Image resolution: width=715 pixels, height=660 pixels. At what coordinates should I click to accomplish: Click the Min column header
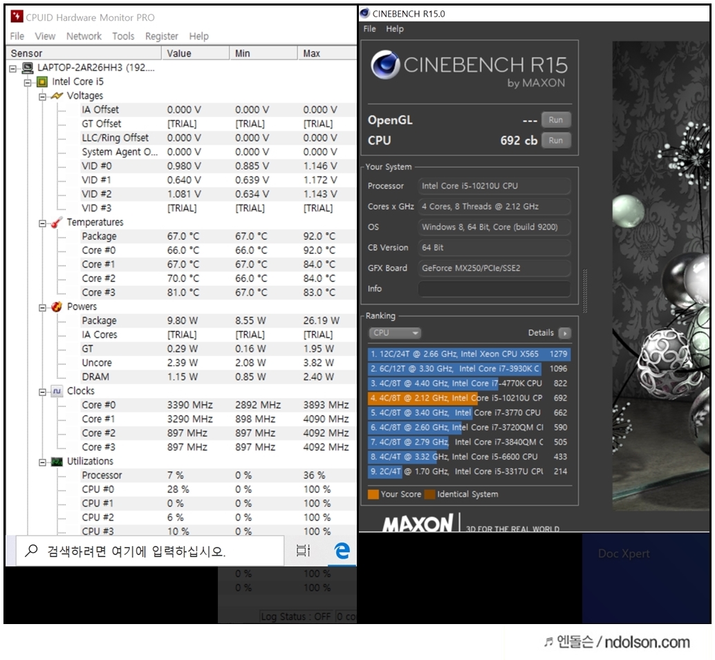tap(263, 53)
